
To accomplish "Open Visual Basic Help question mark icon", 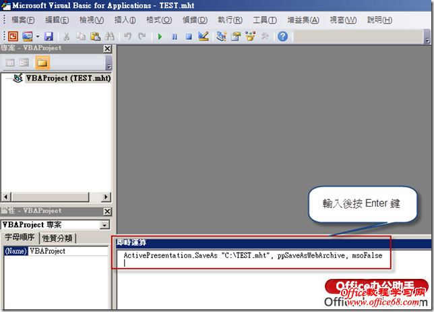I will 282,36.
